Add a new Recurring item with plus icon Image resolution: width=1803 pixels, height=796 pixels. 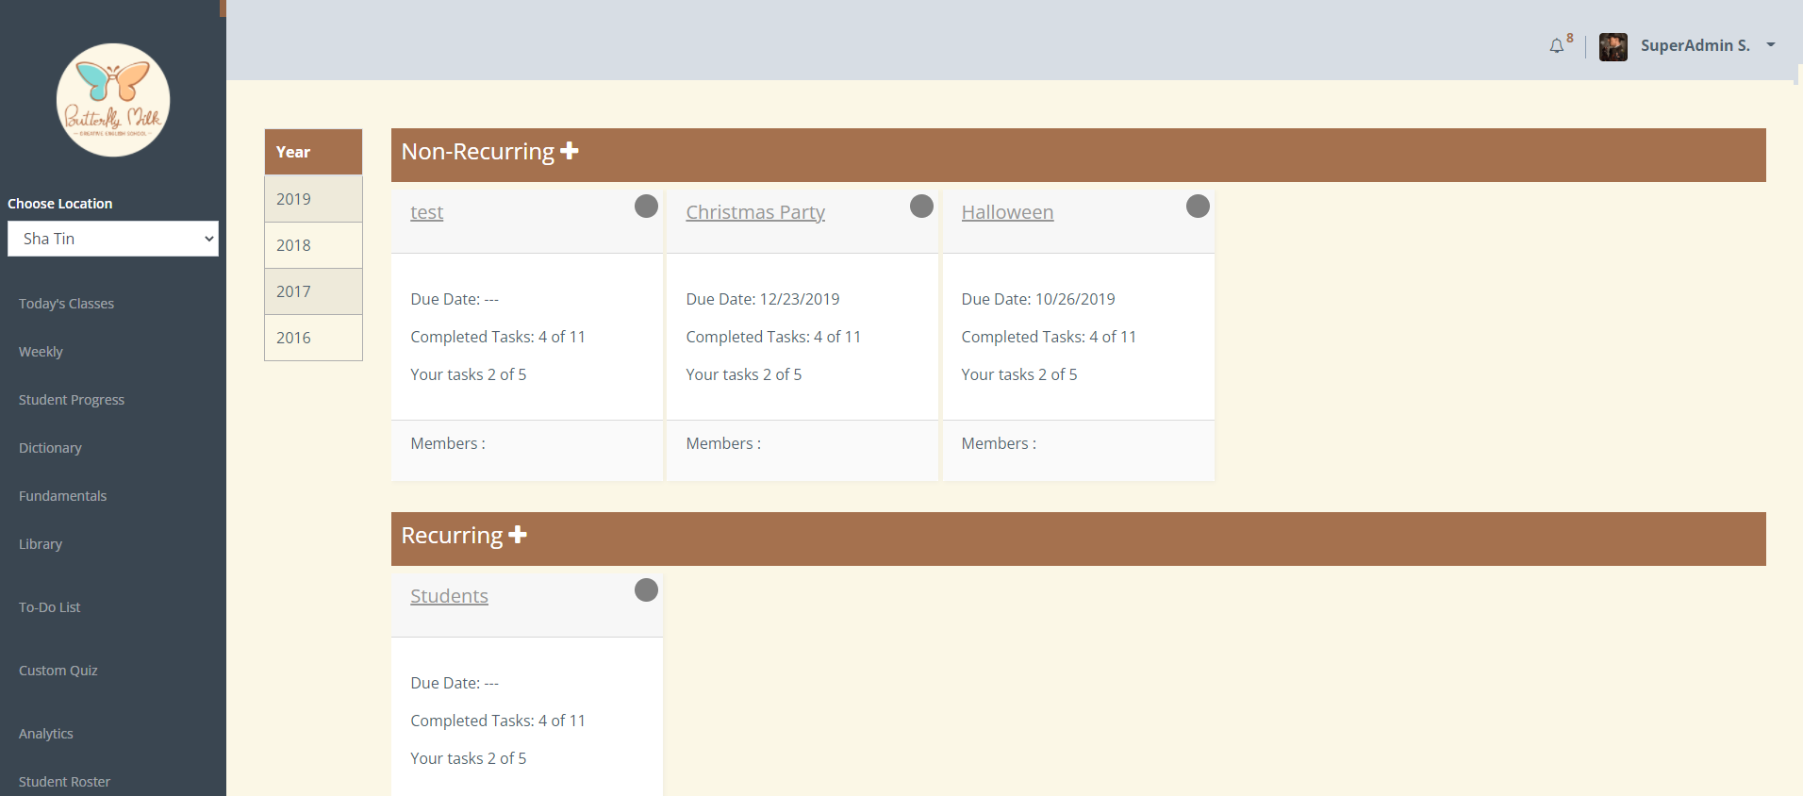pyautogui.click(x=518, y=535)
